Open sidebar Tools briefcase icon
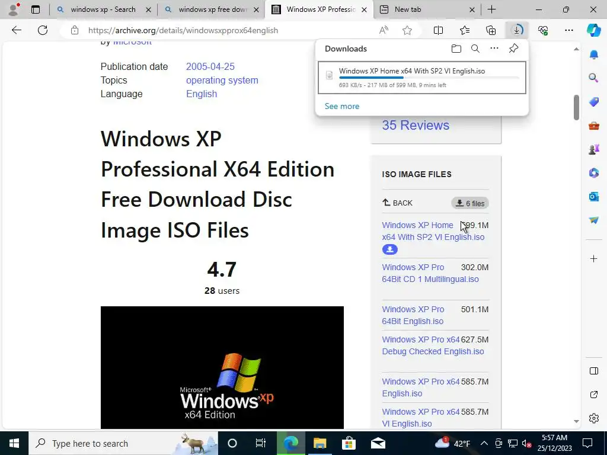 click(594, 126)
